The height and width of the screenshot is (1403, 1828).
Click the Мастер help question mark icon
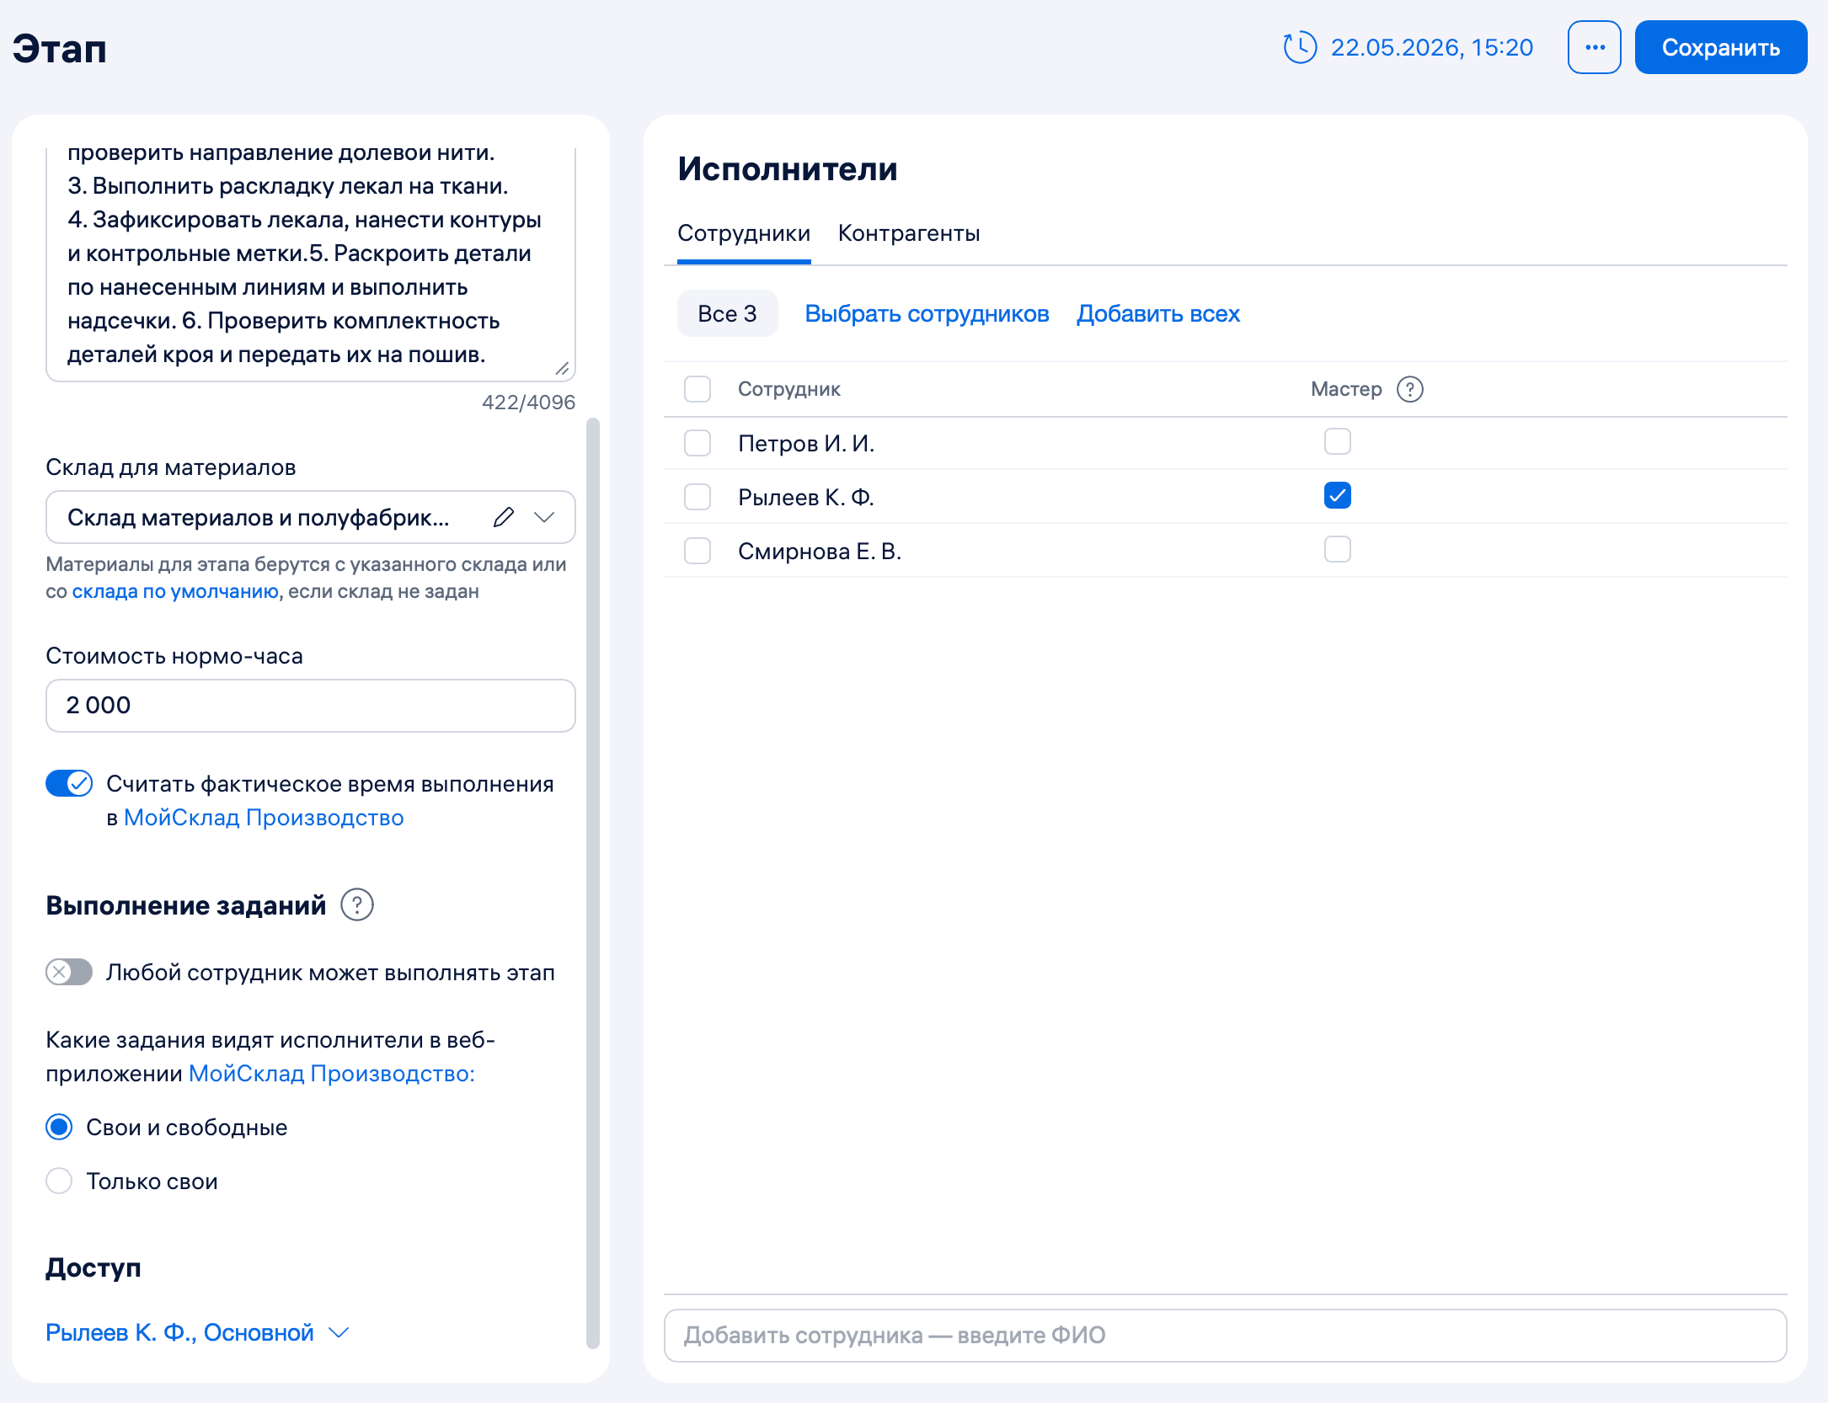point(1409,389)
